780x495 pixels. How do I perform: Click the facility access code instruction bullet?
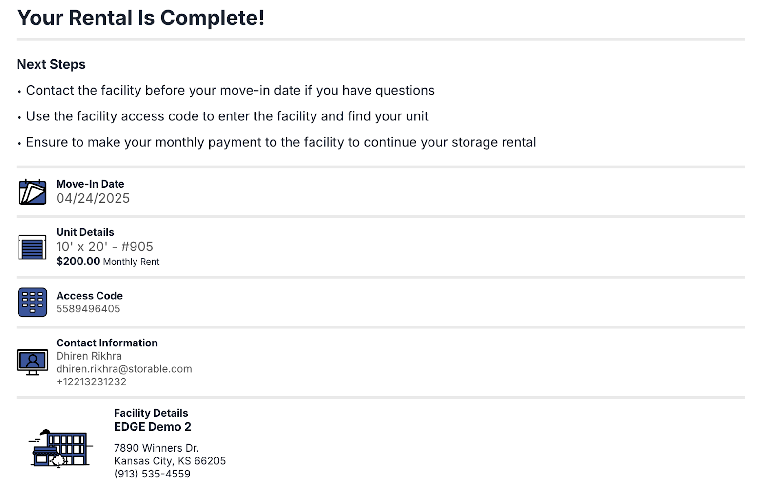tap(227, 116)
